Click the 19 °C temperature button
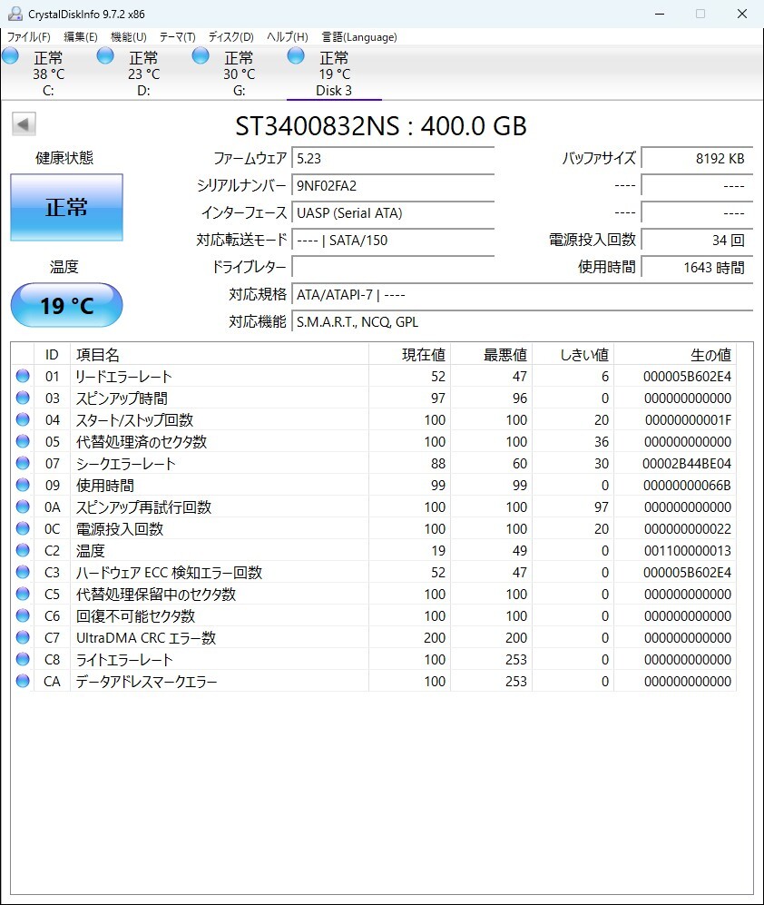764x905 pixels. (x=66, y=305)
